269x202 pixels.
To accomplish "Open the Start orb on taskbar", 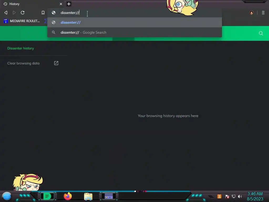I will [x=7, y=196].
